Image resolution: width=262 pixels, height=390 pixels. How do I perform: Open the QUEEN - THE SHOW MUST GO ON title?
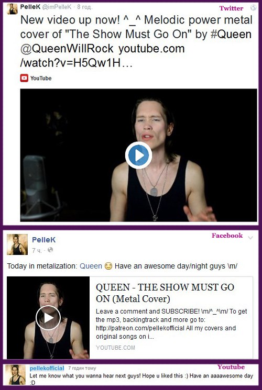pos(165,293)
